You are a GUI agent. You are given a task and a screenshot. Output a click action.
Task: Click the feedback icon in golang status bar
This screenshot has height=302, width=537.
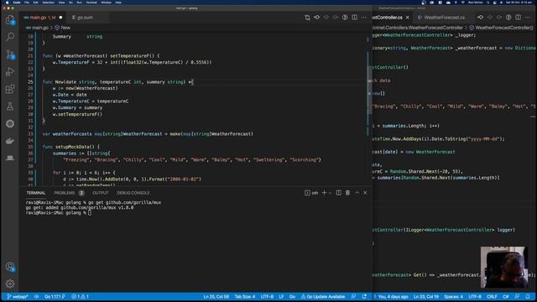(353, 297)
